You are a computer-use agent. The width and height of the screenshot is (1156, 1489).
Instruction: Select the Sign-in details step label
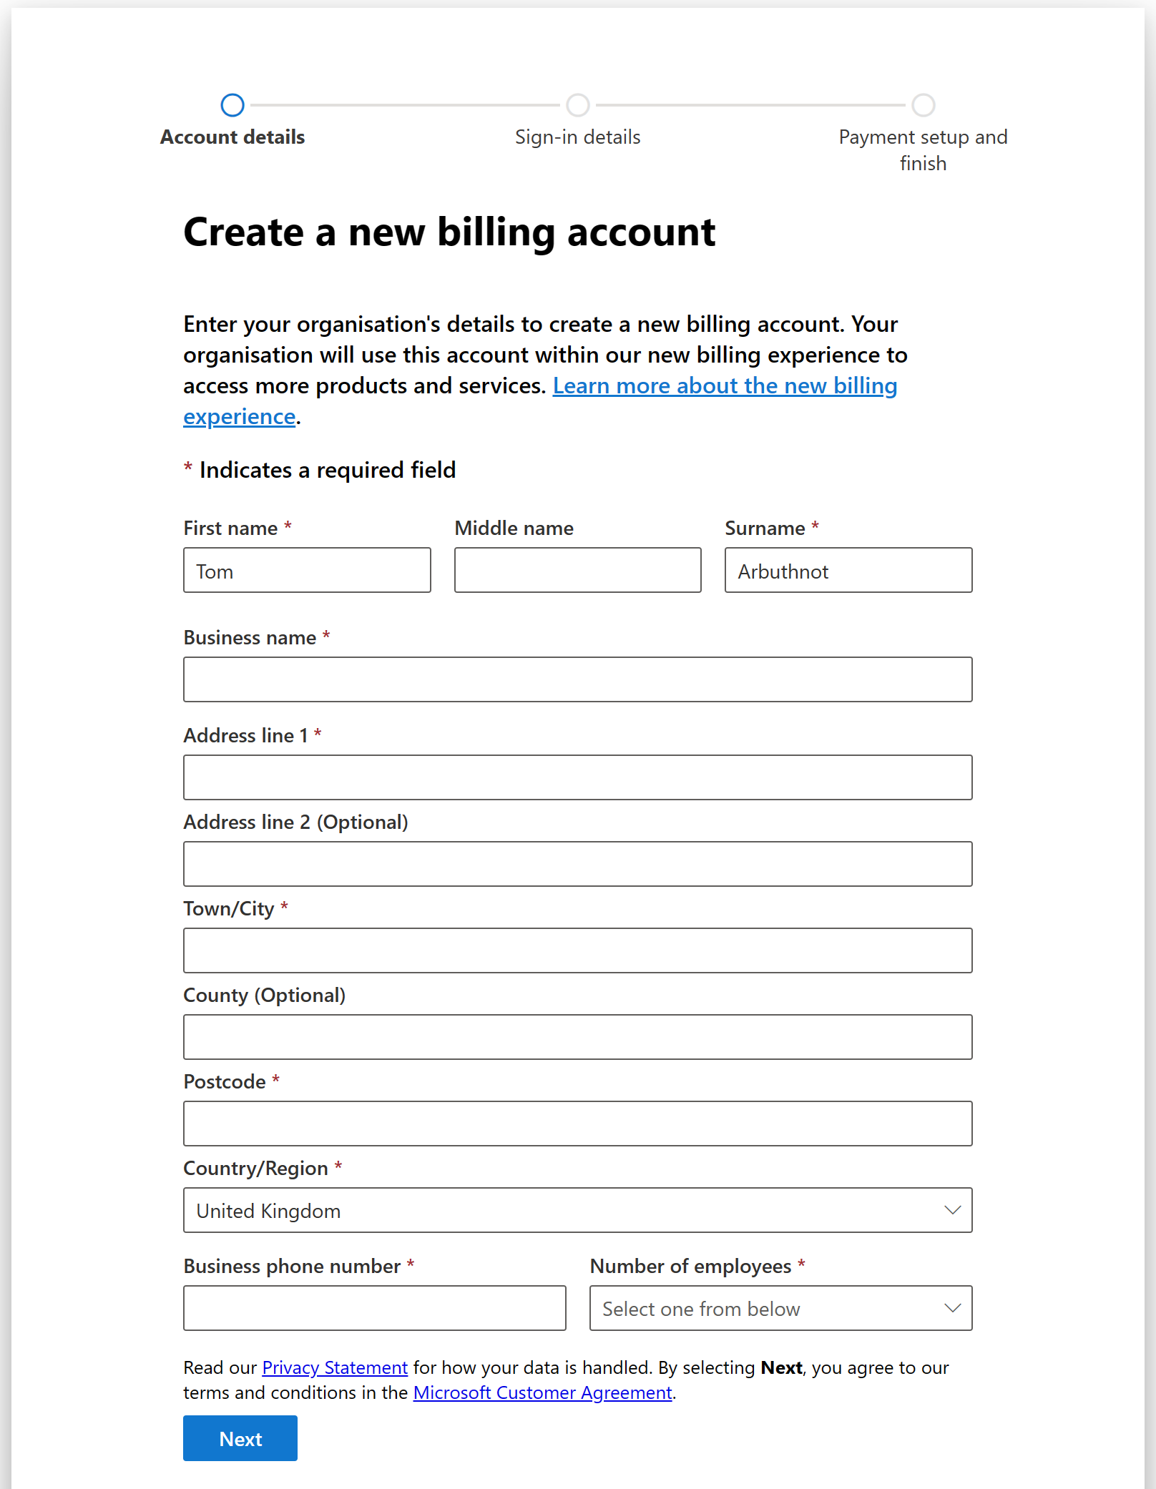click(x=577, y=137)
